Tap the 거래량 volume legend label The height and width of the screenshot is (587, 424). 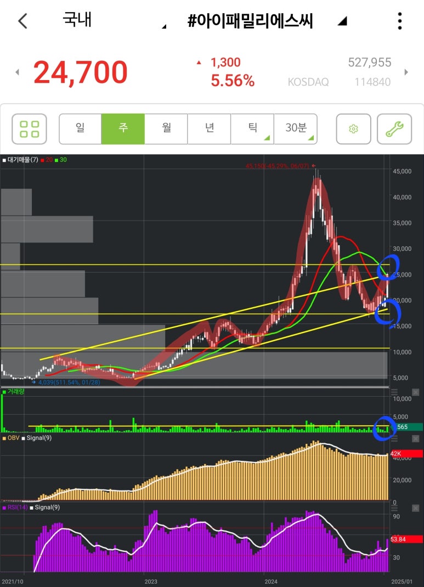coord(14,392)
